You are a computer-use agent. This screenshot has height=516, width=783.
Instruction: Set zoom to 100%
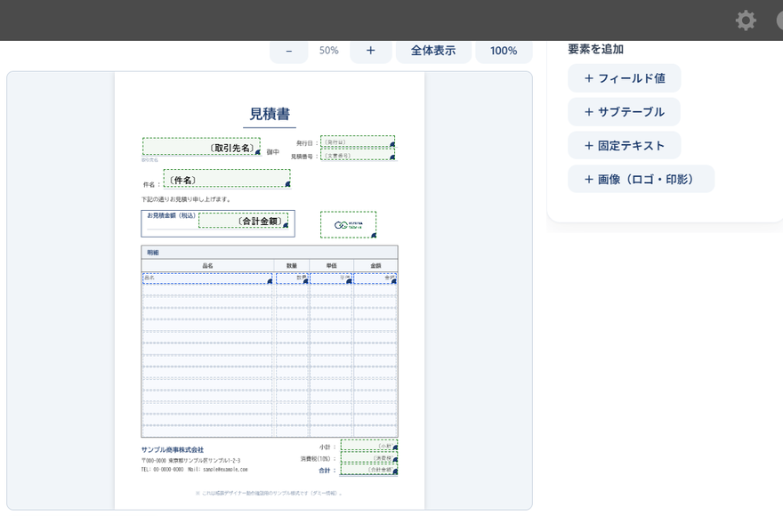504,51
